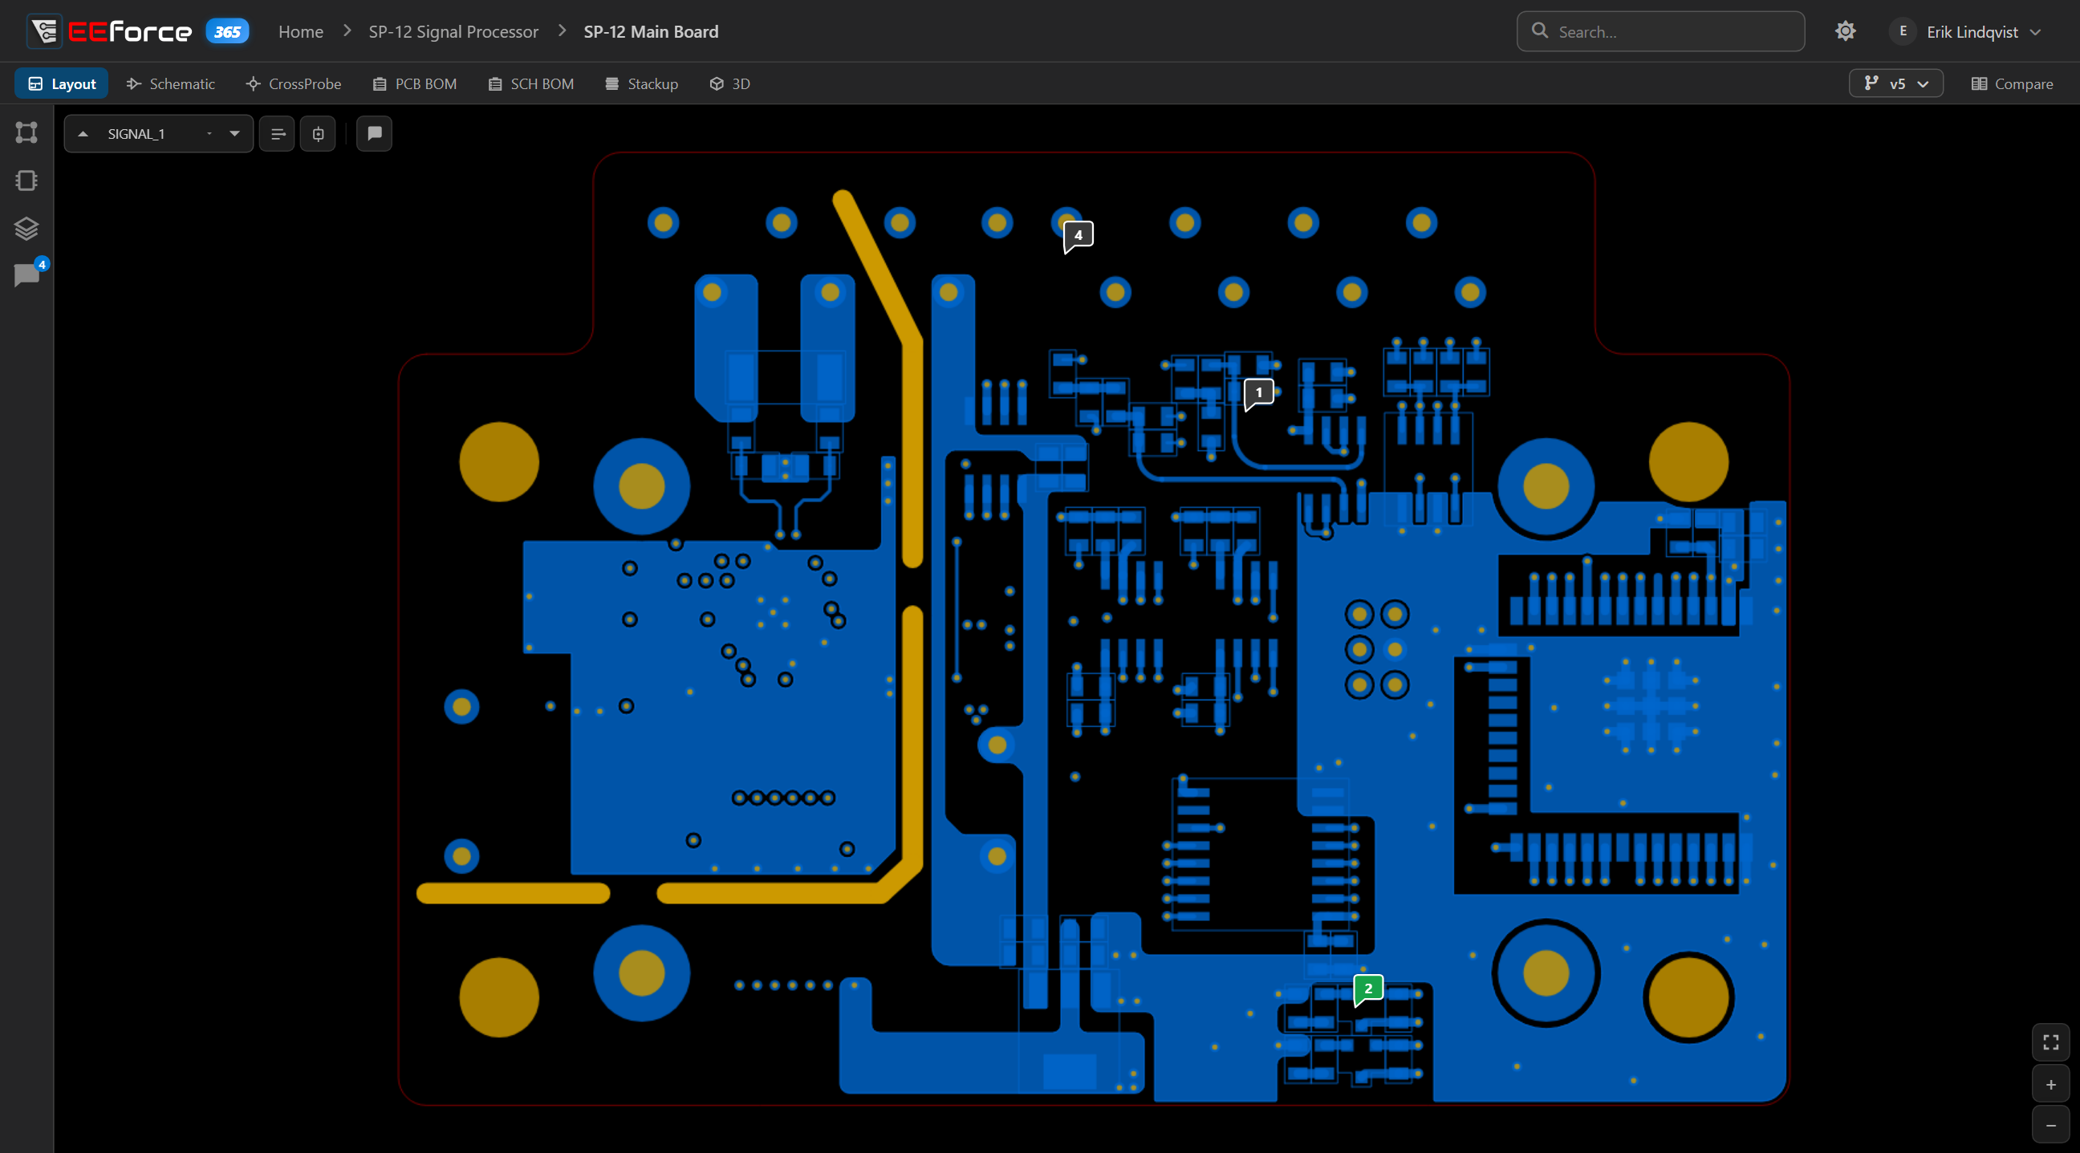Zoom in with the plus button
Image resolution: width=2080 pixels, height=1153 pixels.
pos(2050,1084)
